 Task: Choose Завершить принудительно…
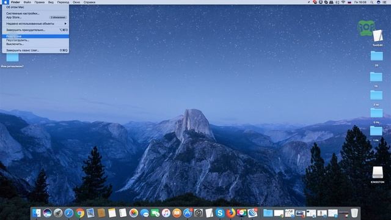pyautogui.click(x=35, y=30)
